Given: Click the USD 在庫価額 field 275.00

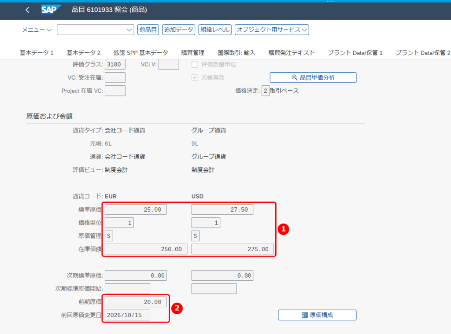Looking at the screenshot, I should [x=233, y=249].
